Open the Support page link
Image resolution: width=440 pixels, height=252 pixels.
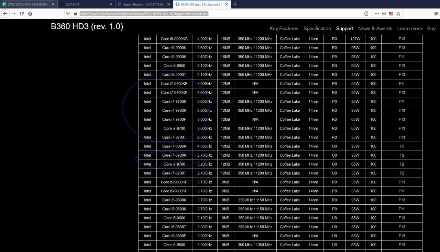344,28
